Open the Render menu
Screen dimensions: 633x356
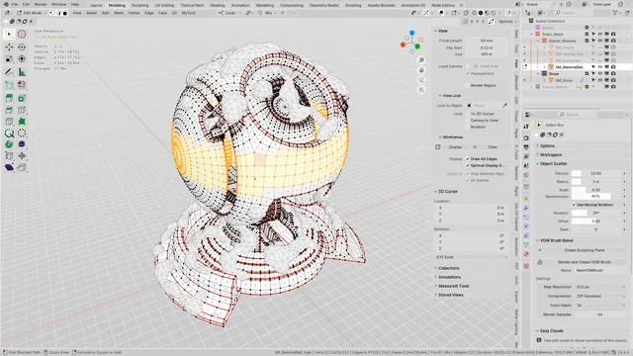click(x=41, y=4)
